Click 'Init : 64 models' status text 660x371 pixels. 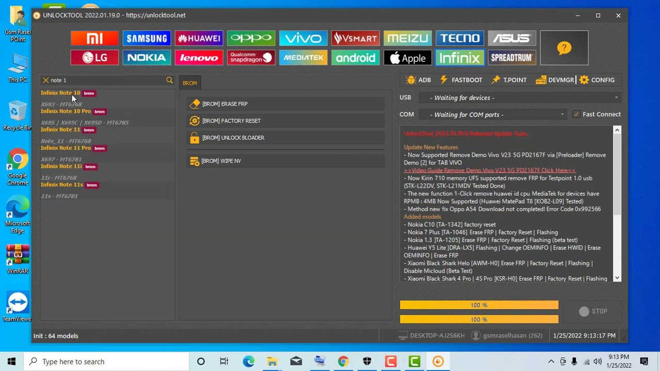point(56,336)
